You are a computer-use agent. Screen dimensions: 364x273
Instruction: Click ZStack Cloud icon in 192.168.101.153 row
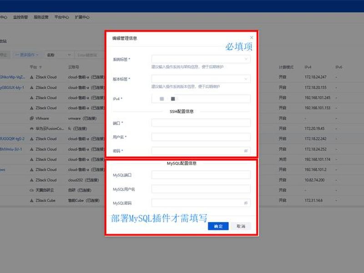point(32,108)
